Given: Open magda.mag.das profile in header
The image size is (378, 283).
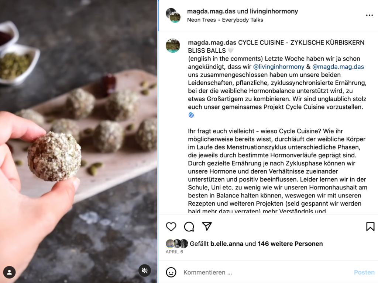Looking at the screenshot, I should pos(211,11).
